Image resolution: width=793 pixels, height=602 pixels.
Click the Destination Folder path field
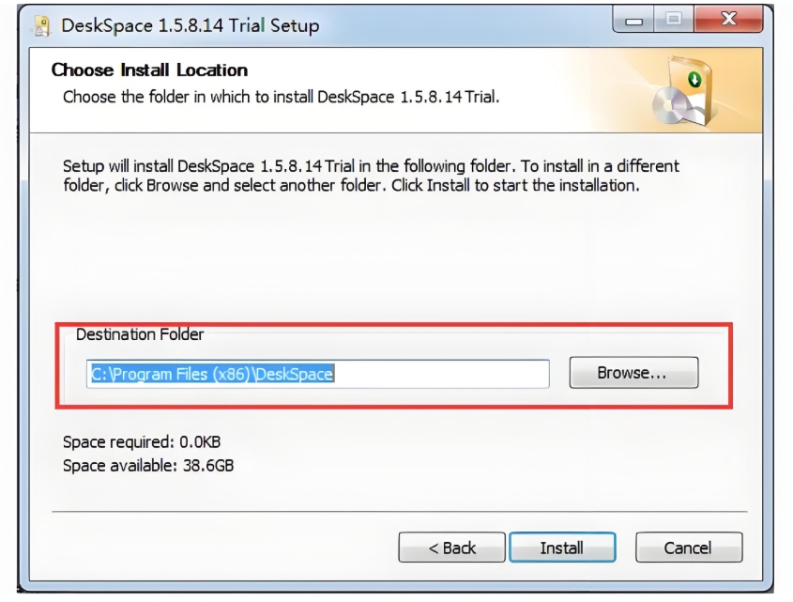[318, 374]
